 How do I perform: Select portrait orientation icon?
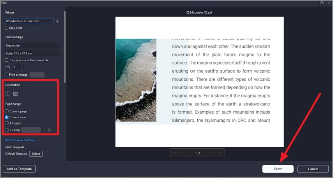click(x=7, y=94)
